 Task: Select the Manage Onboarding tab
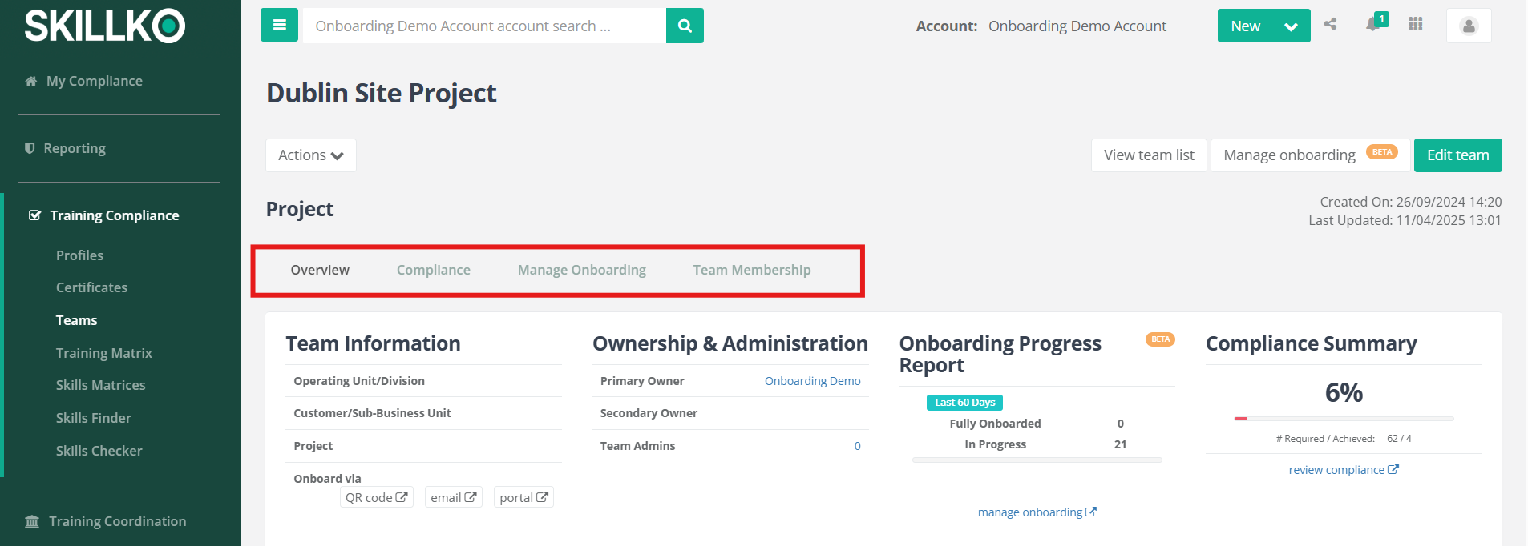[x=582, y=270]
